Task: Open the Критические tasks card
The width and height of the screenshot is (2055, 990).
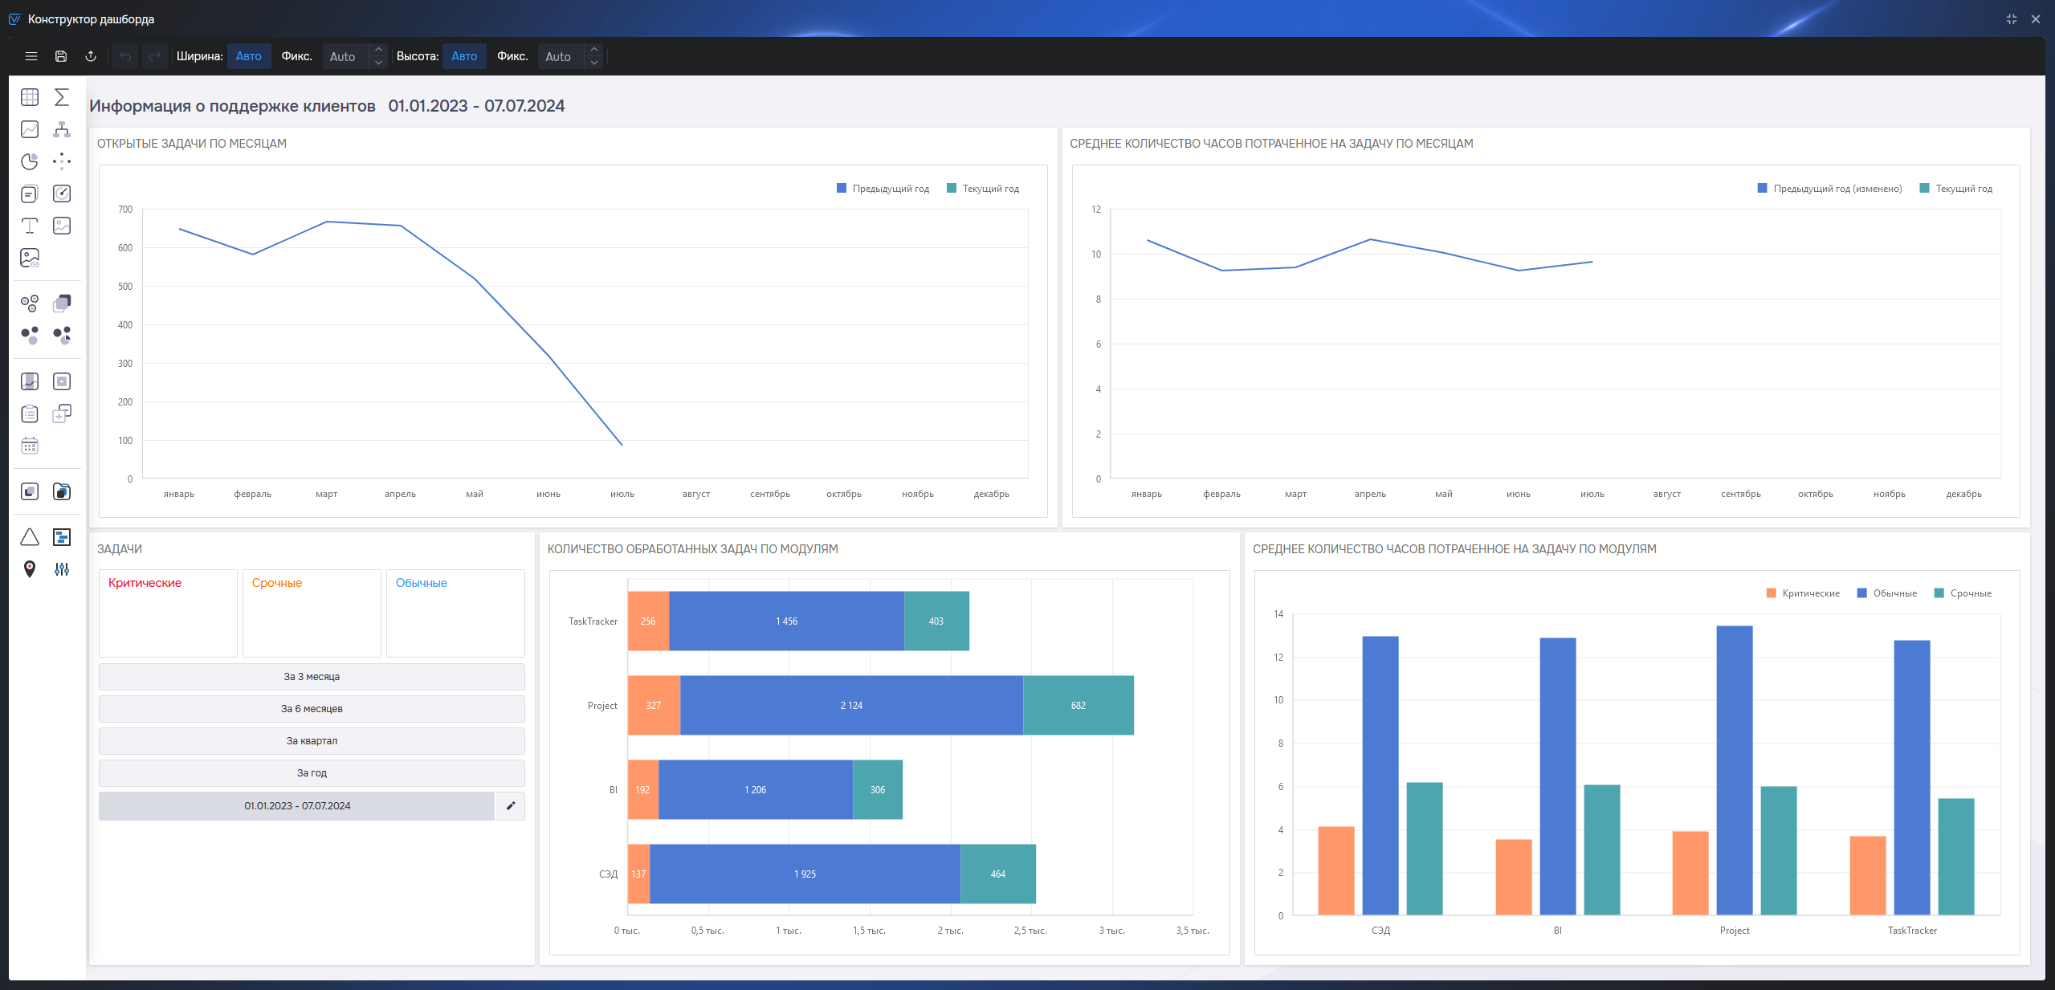Action: coord(168,613)
